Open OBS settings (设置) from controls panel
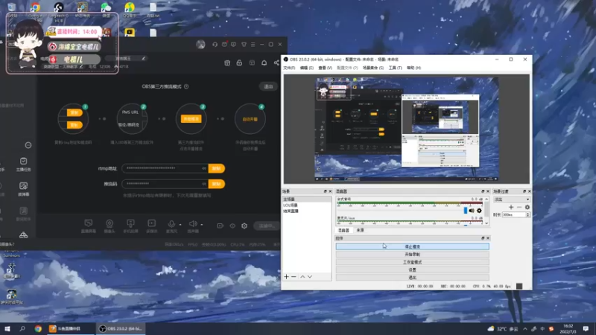This screenshot has width=596, height=335. (413, 269)
